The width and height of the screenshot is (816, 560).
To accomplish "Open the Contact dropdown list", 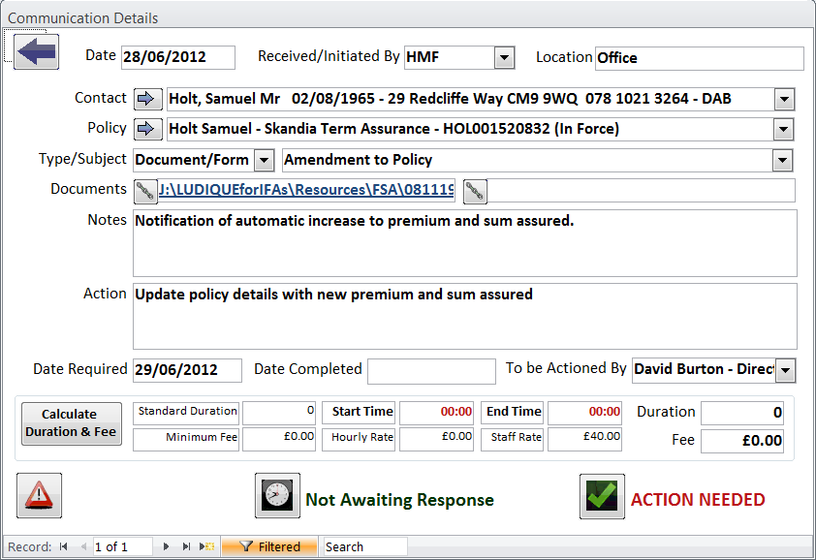I will point(785,99).
